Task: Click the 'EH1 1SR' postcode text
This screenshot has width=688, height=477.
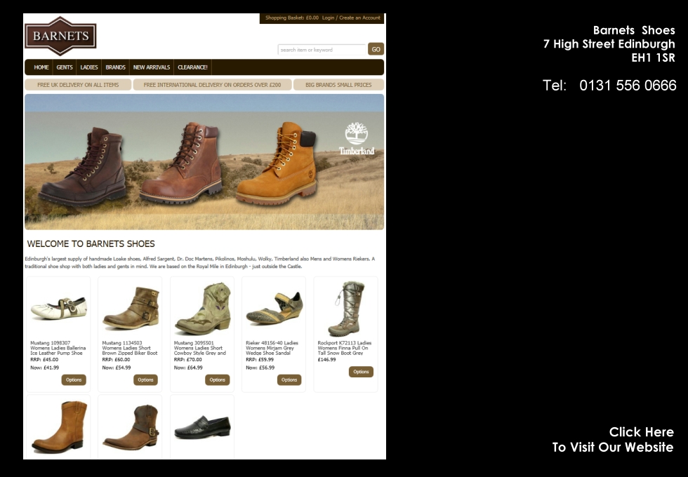Action: [x=654, y=58]
